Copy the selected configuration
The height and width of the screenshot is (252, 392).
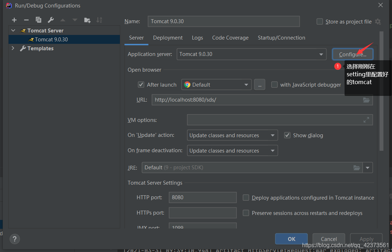click(x=39, y=20)
